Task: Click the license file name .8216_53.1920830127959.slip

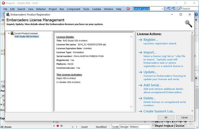Action: (92, 45)
